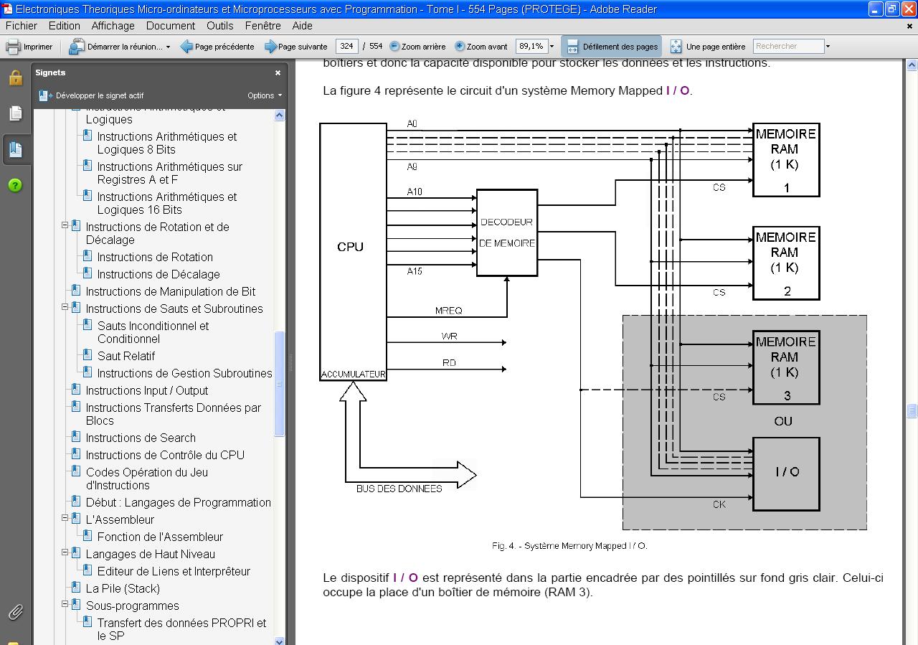Click Démarrer la réunion icon
Screen dimensions: 918x645
pyautogui.click(x=77, y=47)
